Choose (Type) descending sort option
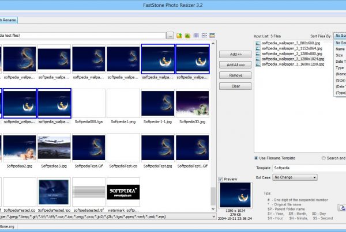Image resolution: width=346 pixels, height=232 pixels. coord(341,93)
